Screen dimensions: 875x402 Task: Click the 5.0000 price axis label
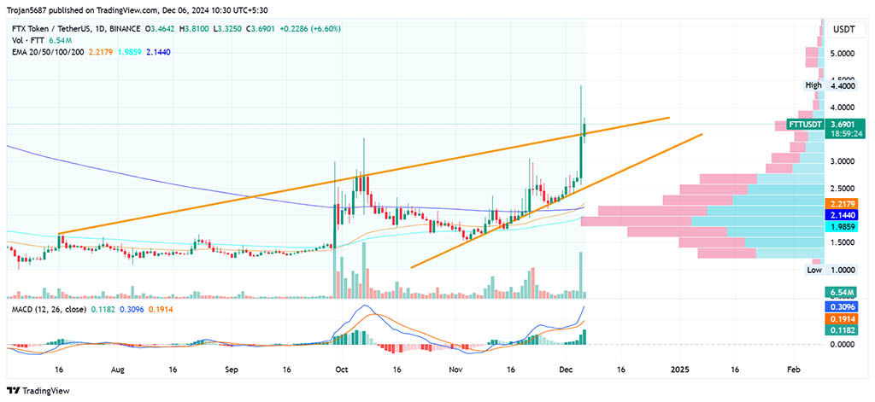(841, 54)
